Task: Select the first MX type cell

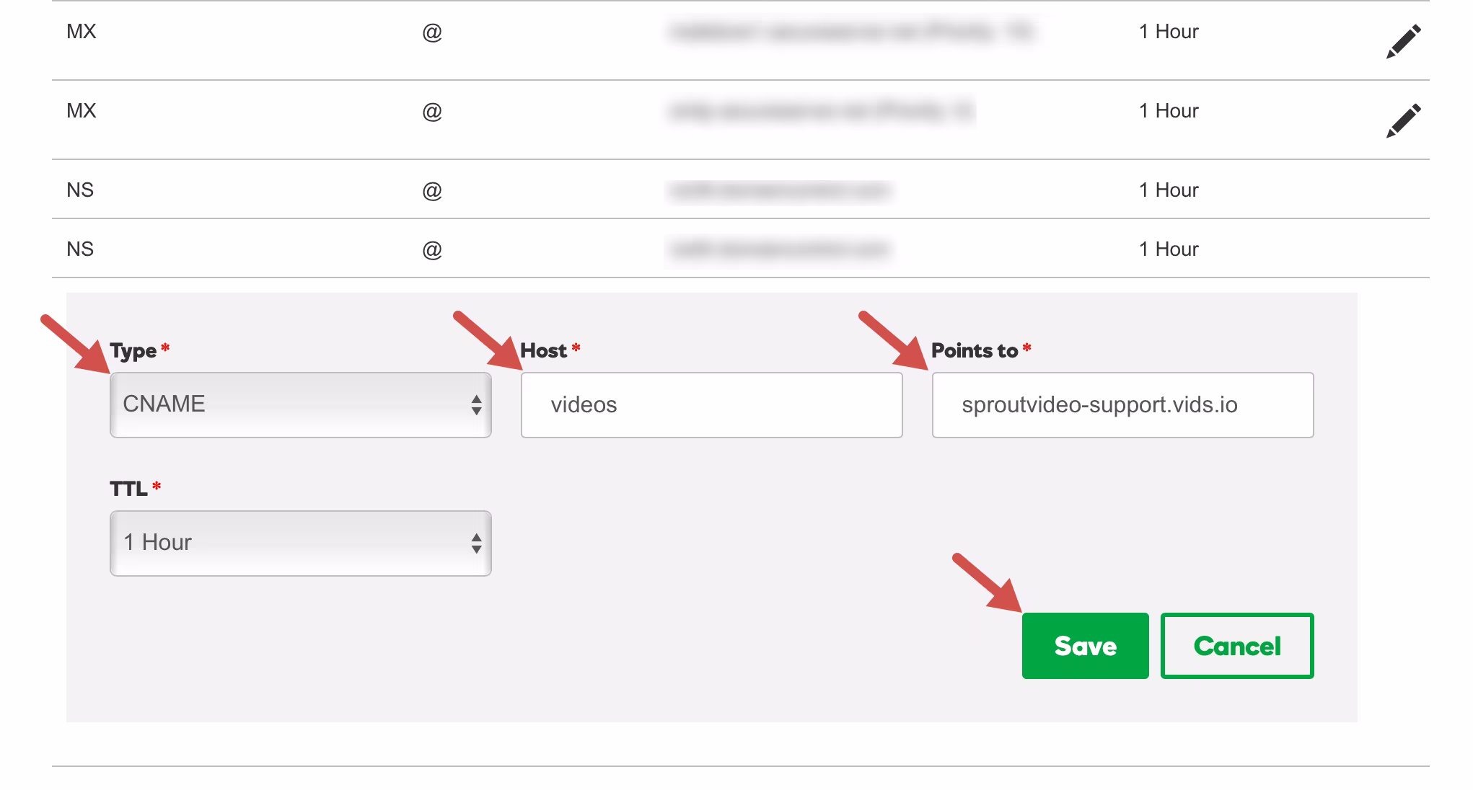Action: coord(82,32)
